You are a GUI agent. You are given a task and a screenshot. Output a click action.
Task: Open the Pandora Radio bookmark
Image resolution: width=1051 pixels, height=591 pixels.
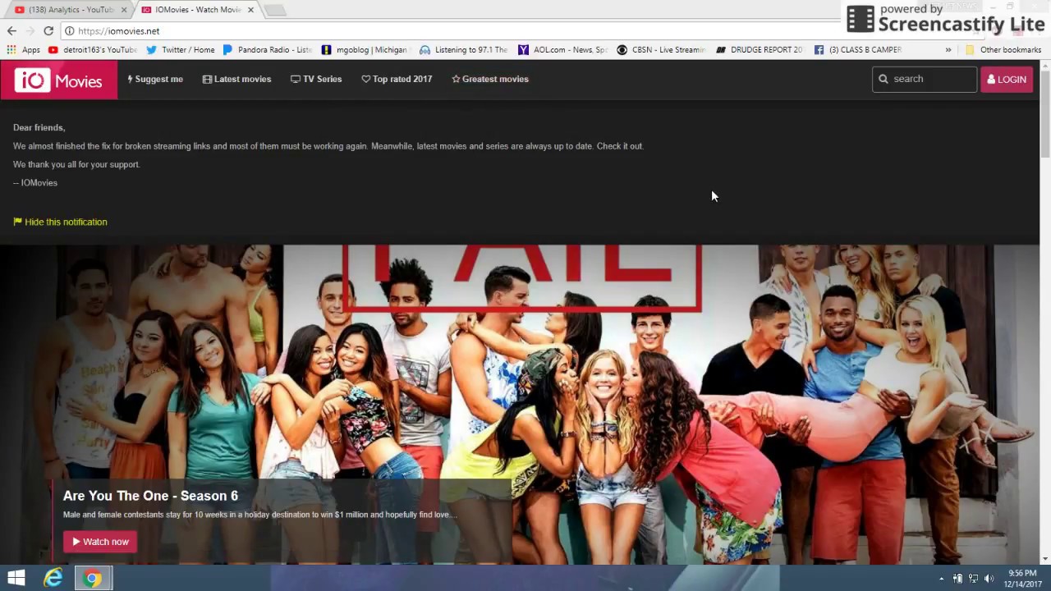[x=268, y=50]
